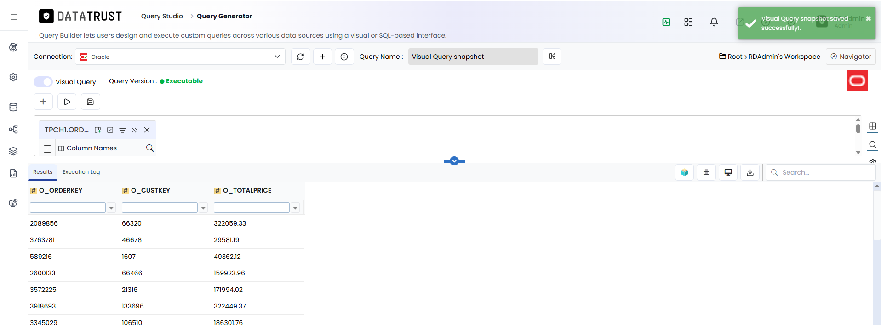The width and height of the screenshot is (881, 325).
Task: Open the apps grid icon in the header
Action: point(688,22)
